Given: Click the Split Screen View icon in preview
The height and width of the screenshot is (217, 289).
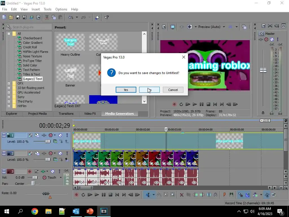Looking at the screenshot, I should pos(189,27).
